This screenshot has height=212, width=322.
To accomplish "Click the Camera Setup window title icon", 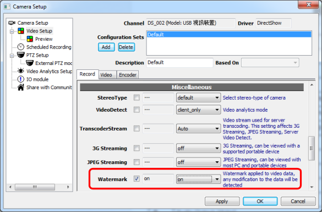I will (x=7, y=7).
